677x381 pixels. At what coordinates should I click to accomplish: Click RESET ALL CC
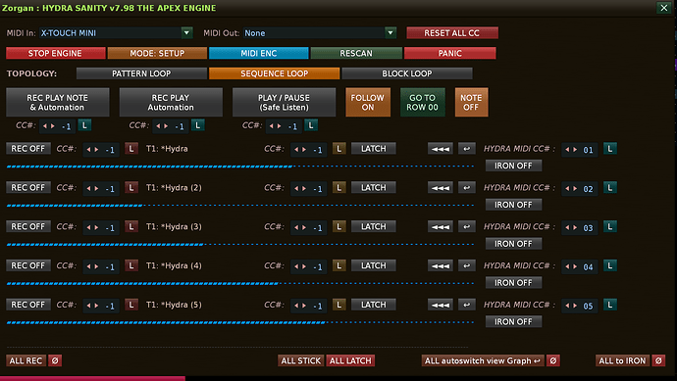point(452,32)
